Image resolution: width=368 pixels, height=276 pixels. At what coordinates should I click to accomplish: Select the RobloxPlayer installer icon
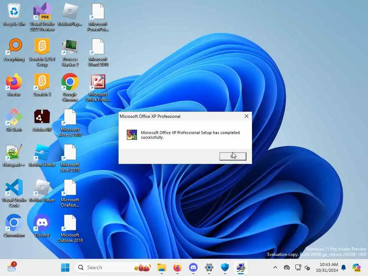point(70,14)
